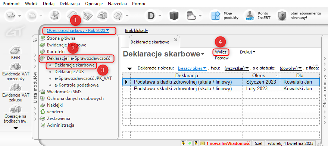Open the (dowolny) e-status filter dropdown
The height and width of the screenshot is (146, 328).
(291, 68)
